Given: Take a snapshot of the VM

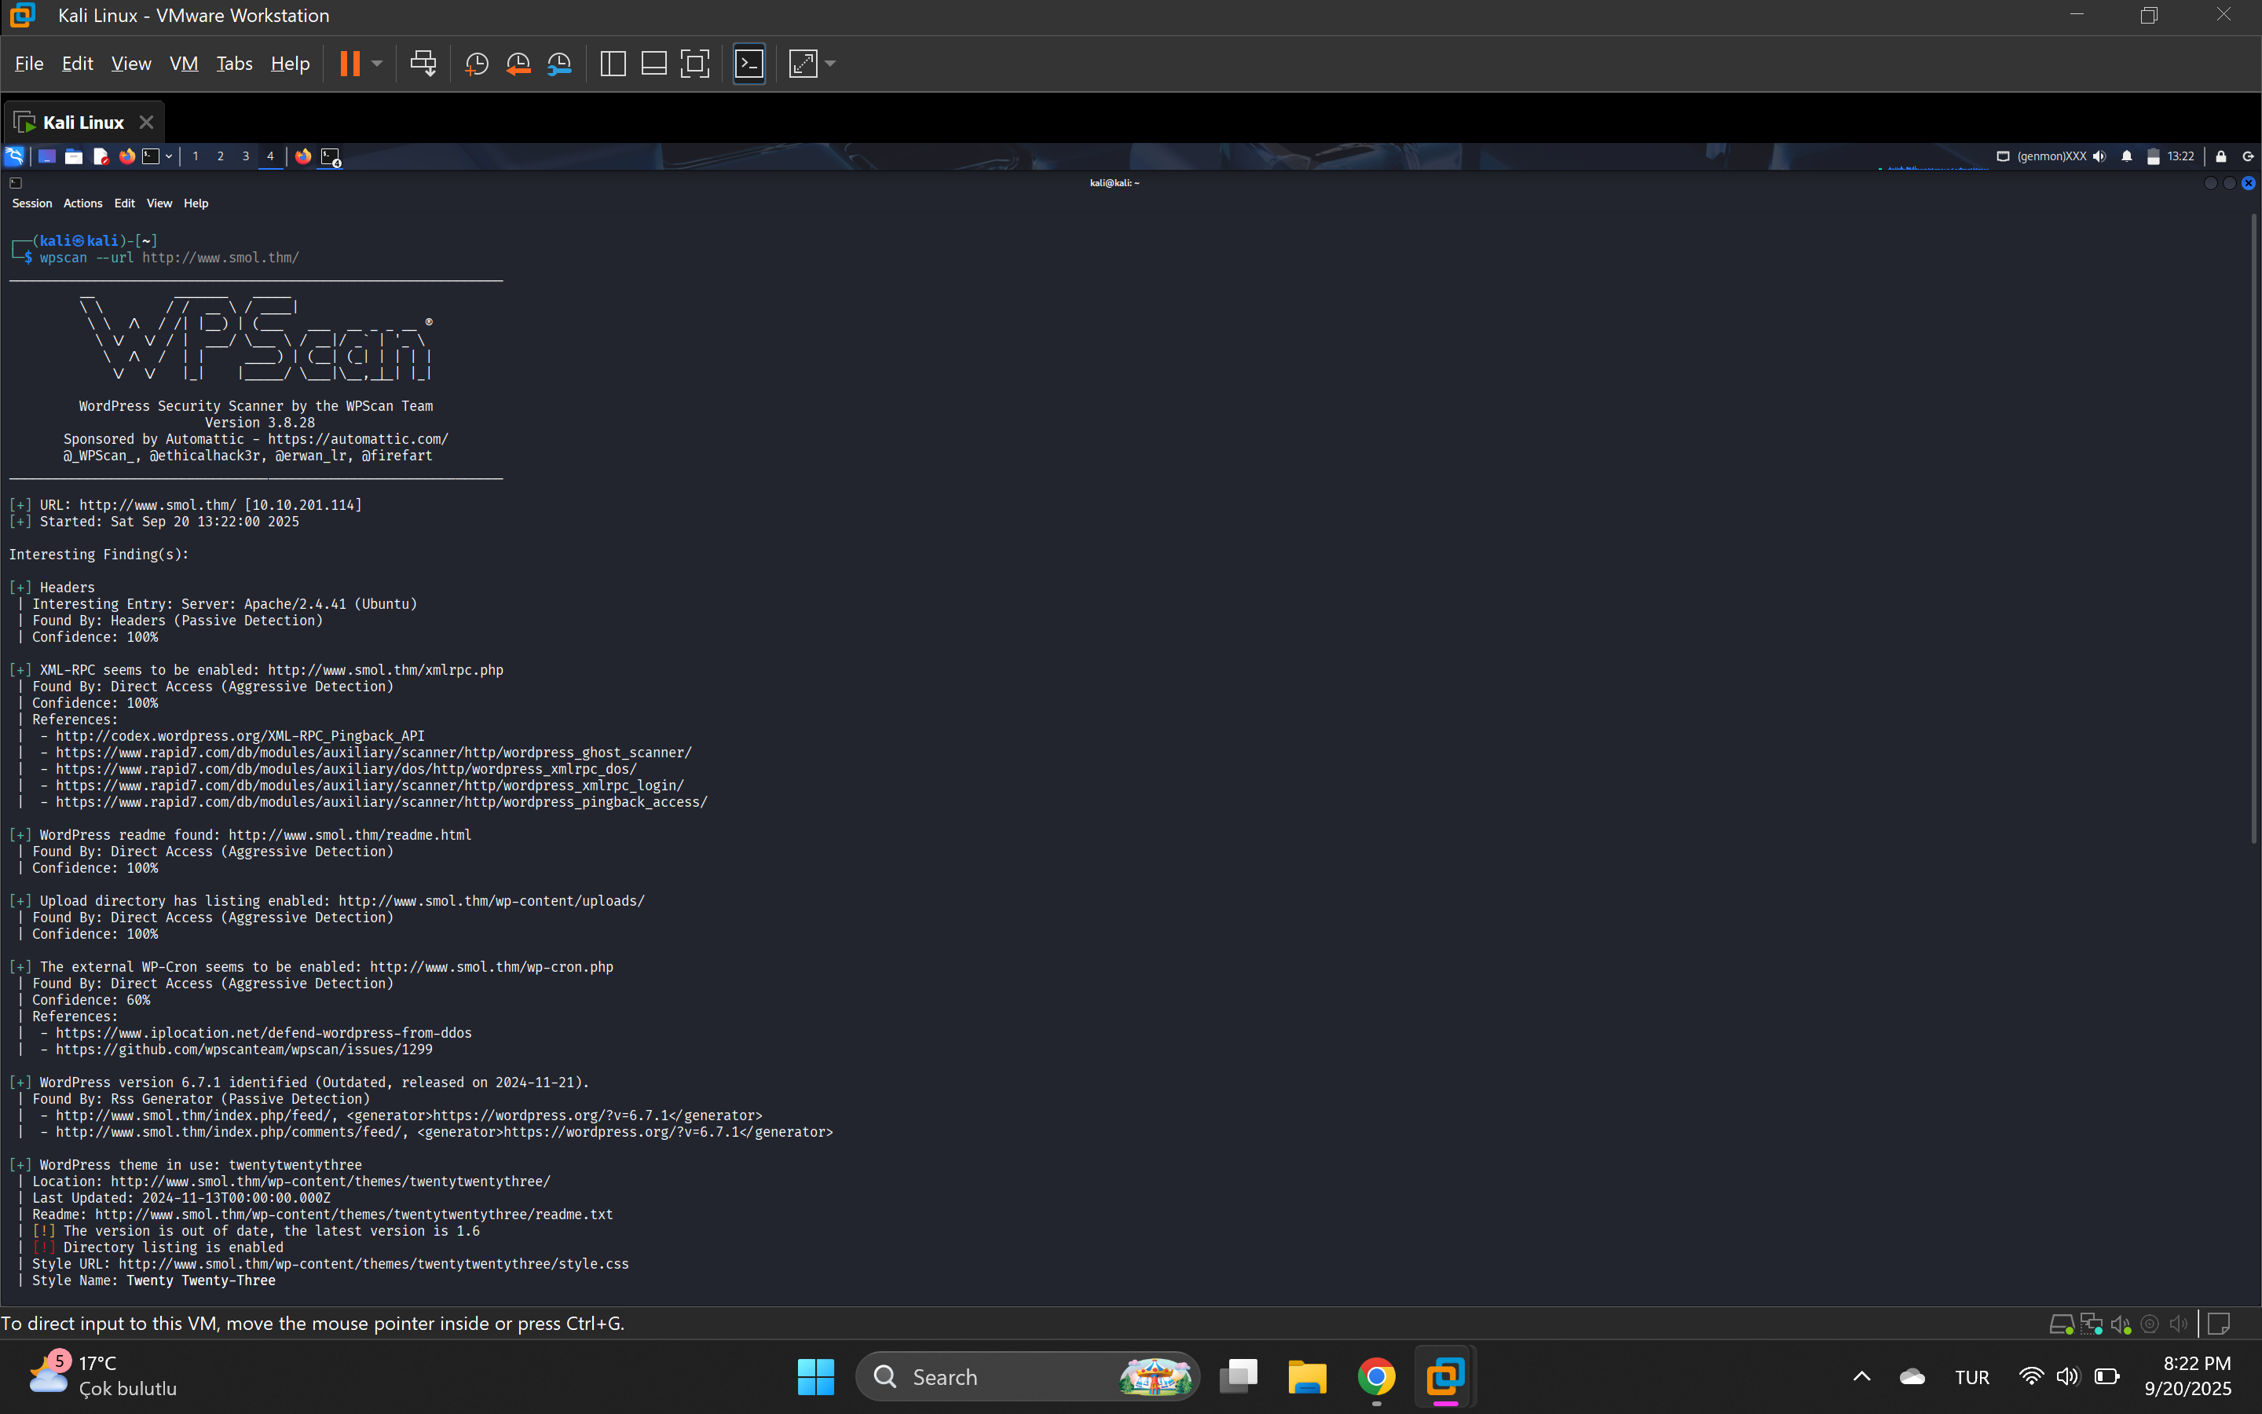Looking at the screenshot, I should 477,64.
